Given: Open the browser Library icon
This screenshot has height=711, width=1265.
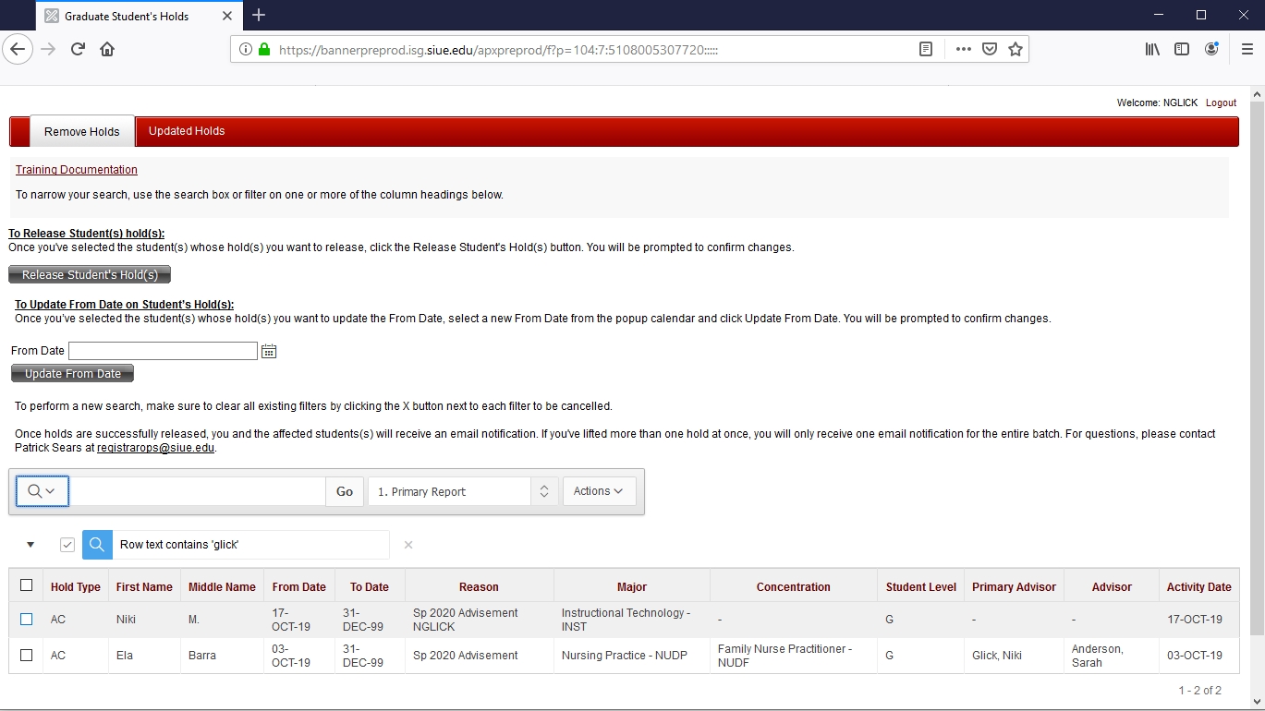Looking at the screenshot, I should tap(1152, 49).
